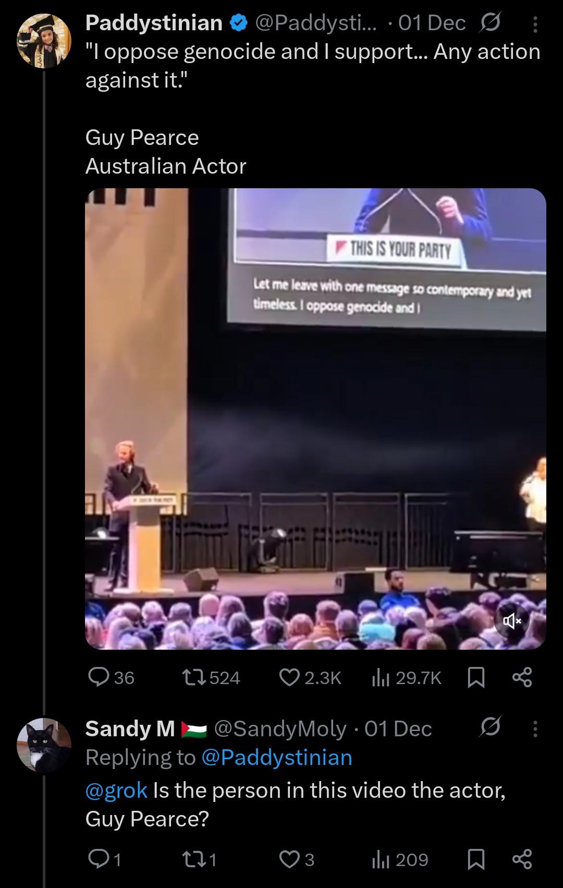The width and height of the screenshot is (563, 888).
Task: Reply to Sandy M's comment
Action: tap(98, 859)
